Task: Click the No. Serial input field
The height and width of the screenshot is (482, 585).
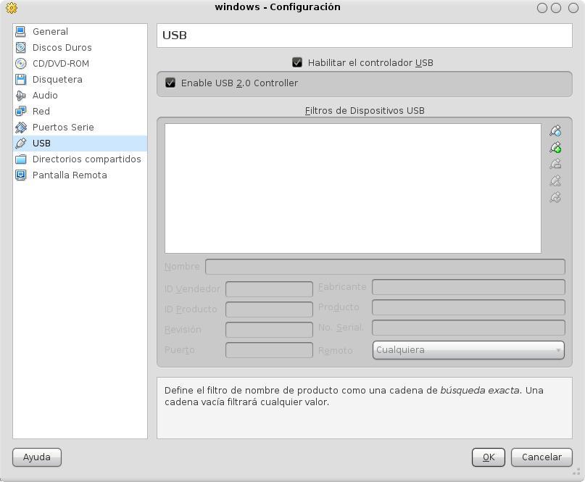Action: (x=468, y=328)
